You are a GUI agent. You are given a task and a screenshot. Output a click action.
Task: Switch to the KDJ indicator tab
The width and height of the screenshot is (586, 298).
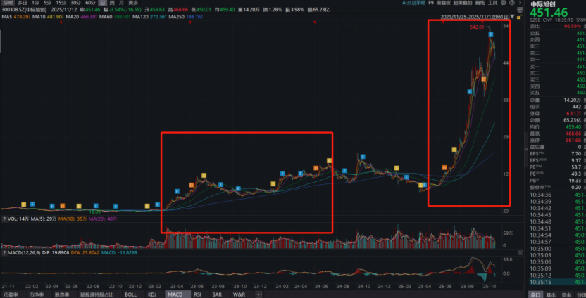[151, 294]
